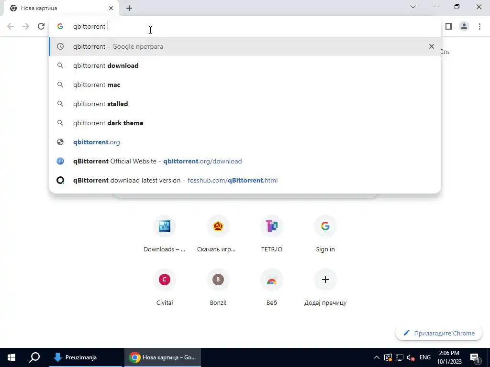Open the Bonzi! shortcut tile
The image size is (490, 367).
tap(218, 287)
